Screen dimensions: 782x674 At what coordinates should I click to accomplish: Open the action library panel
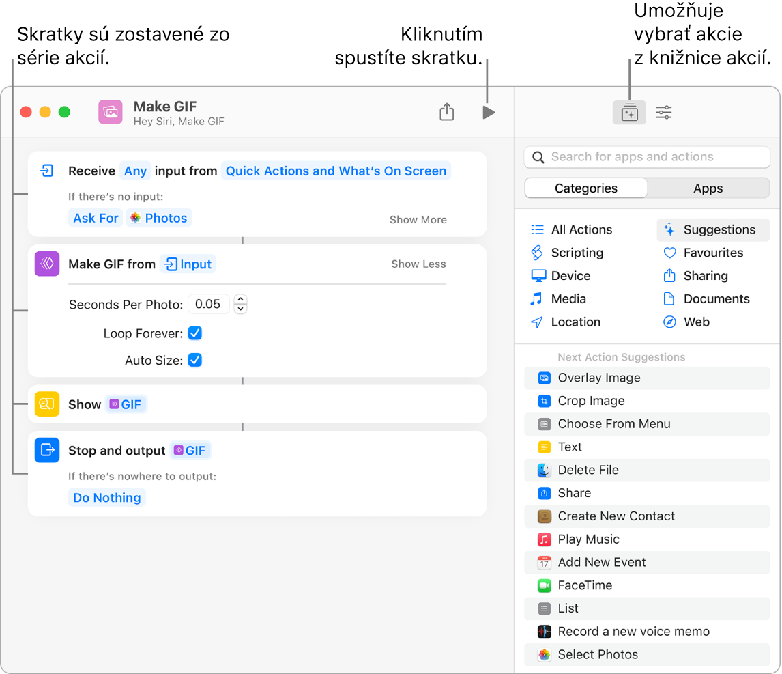[629, 113]
